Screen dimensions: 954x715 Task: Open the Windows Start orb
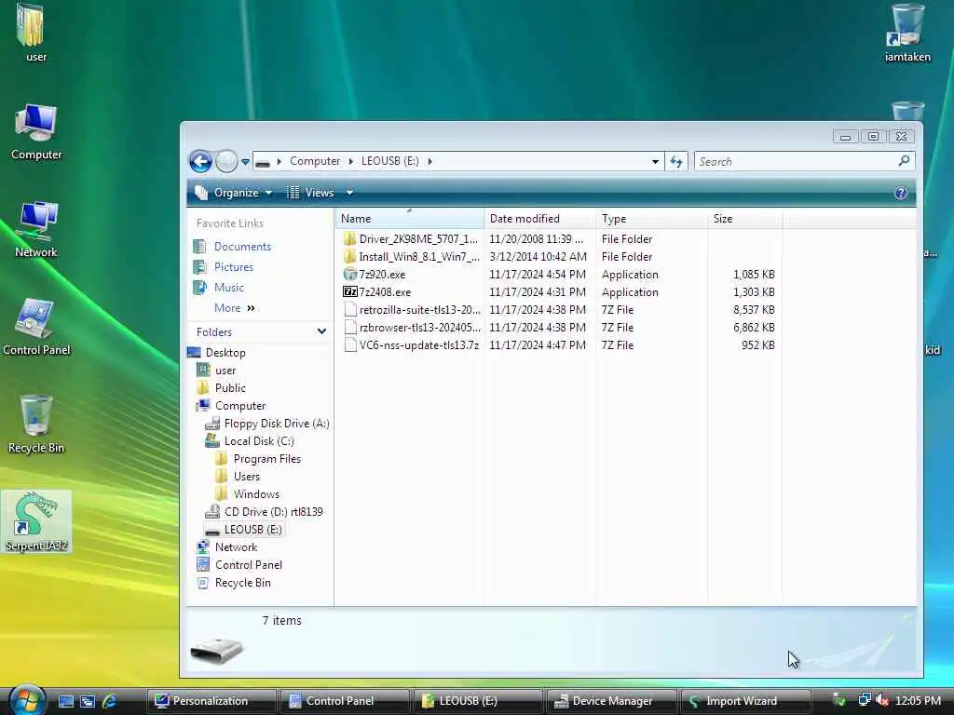25,699
